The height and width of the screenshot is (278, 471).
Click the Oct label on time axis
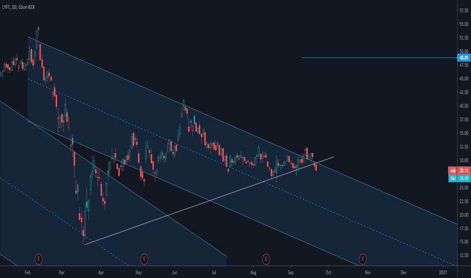pos(328,272)
